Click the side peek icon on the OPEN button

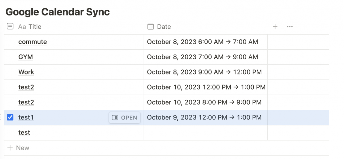click(x=115, y=117)
